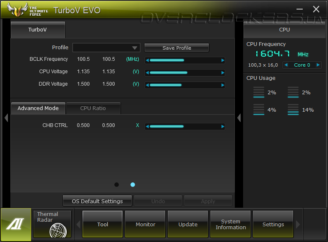Close the TurboV EVO window

tap(316, 9)
